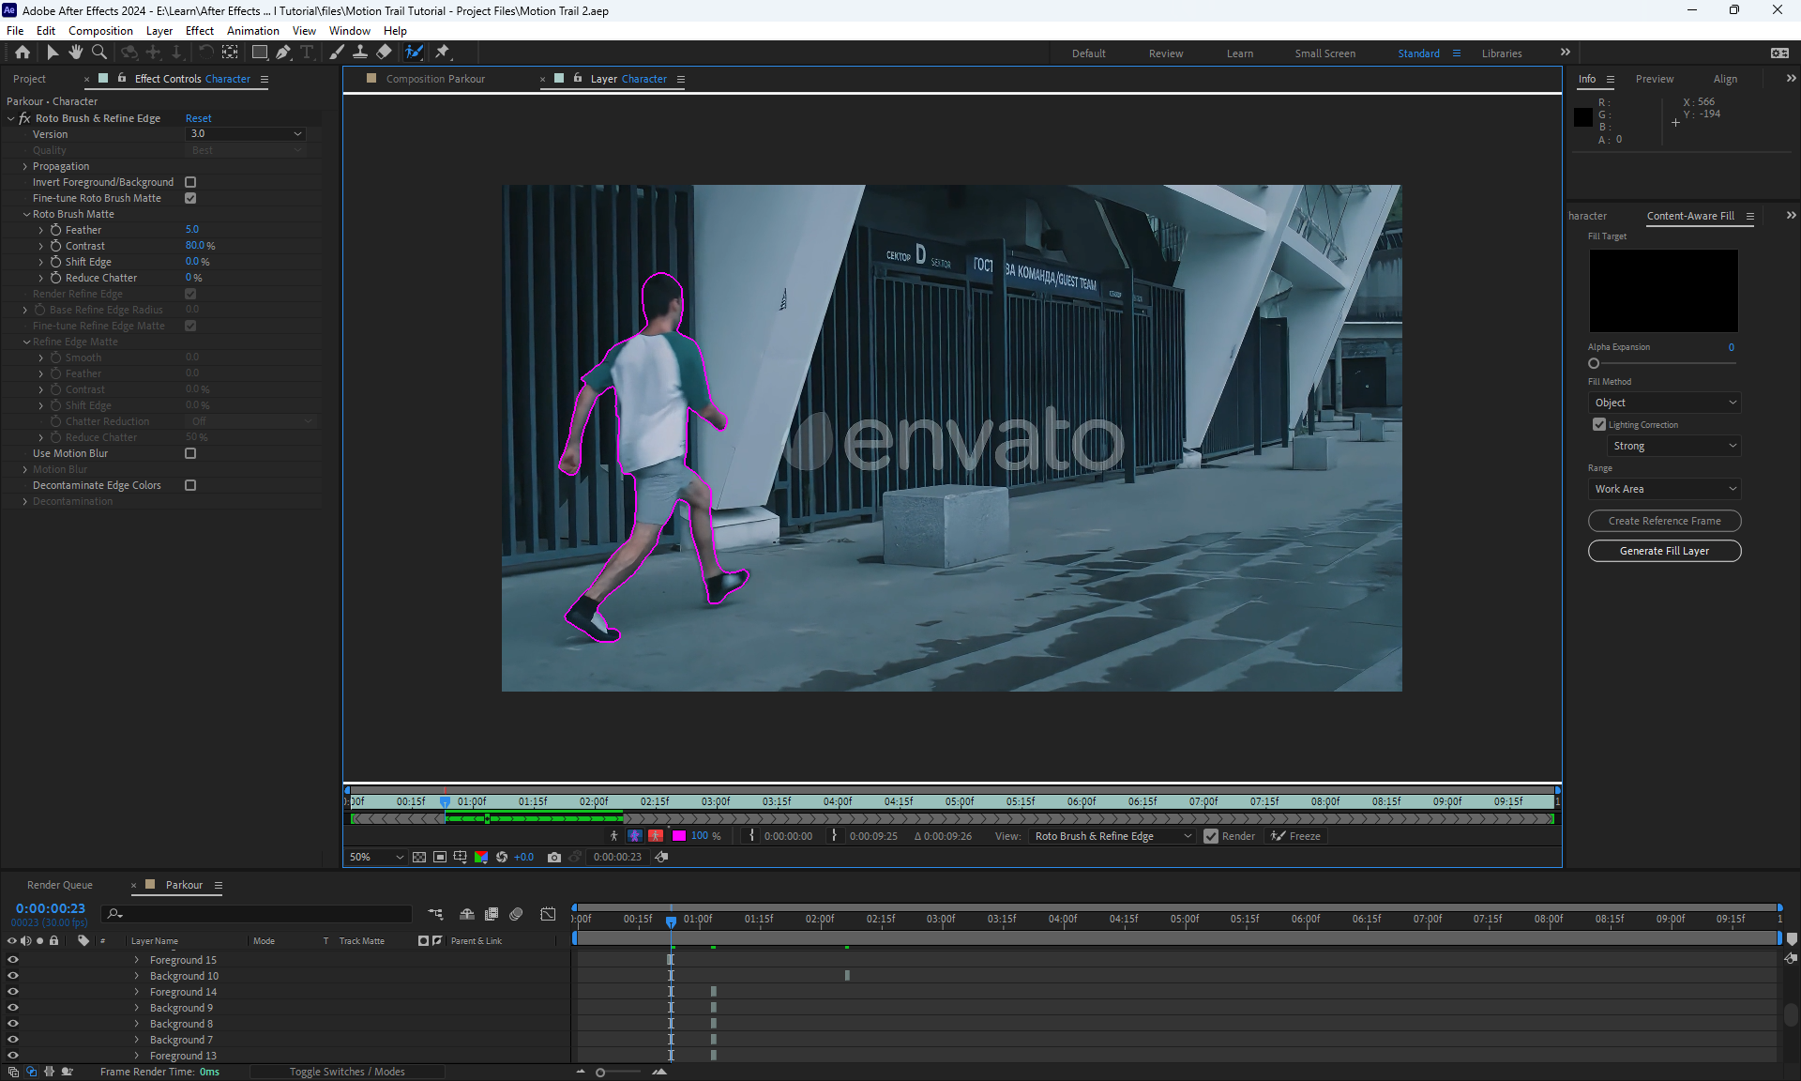Enable Use Motion Blur checkbox
1801x1081 pixels.
tap(190, 453)
